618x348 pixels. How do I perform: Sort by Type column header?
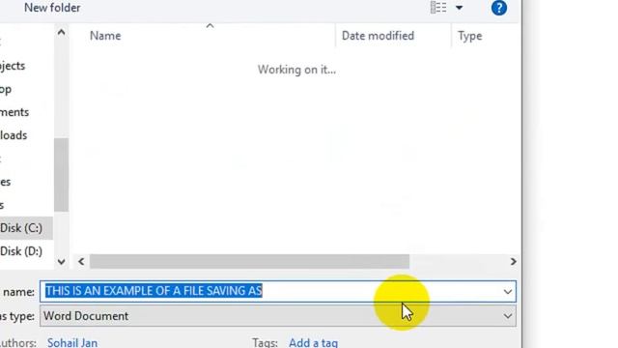coord(470,36)
